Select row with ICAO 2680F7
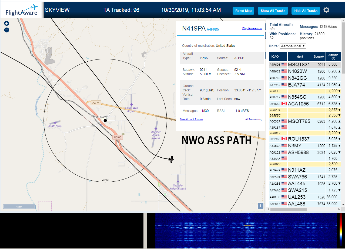Screen dimensions: 345x249 pyautogui.click(x=305, y=133)
